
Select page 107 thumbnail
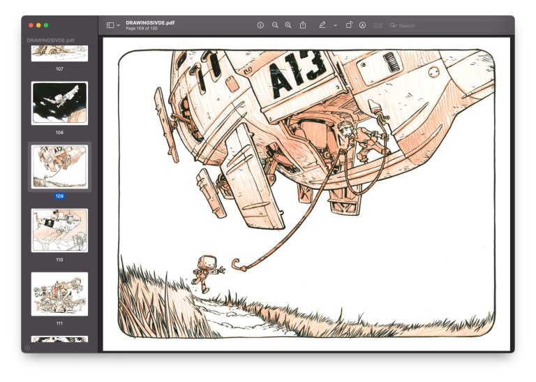[x=59, y=53]
